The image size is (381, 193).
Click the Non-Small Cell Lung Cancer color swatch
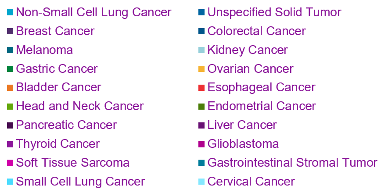[10, 12]
